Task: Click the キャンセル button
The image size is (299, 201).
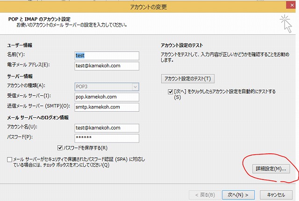Action: 276,195
